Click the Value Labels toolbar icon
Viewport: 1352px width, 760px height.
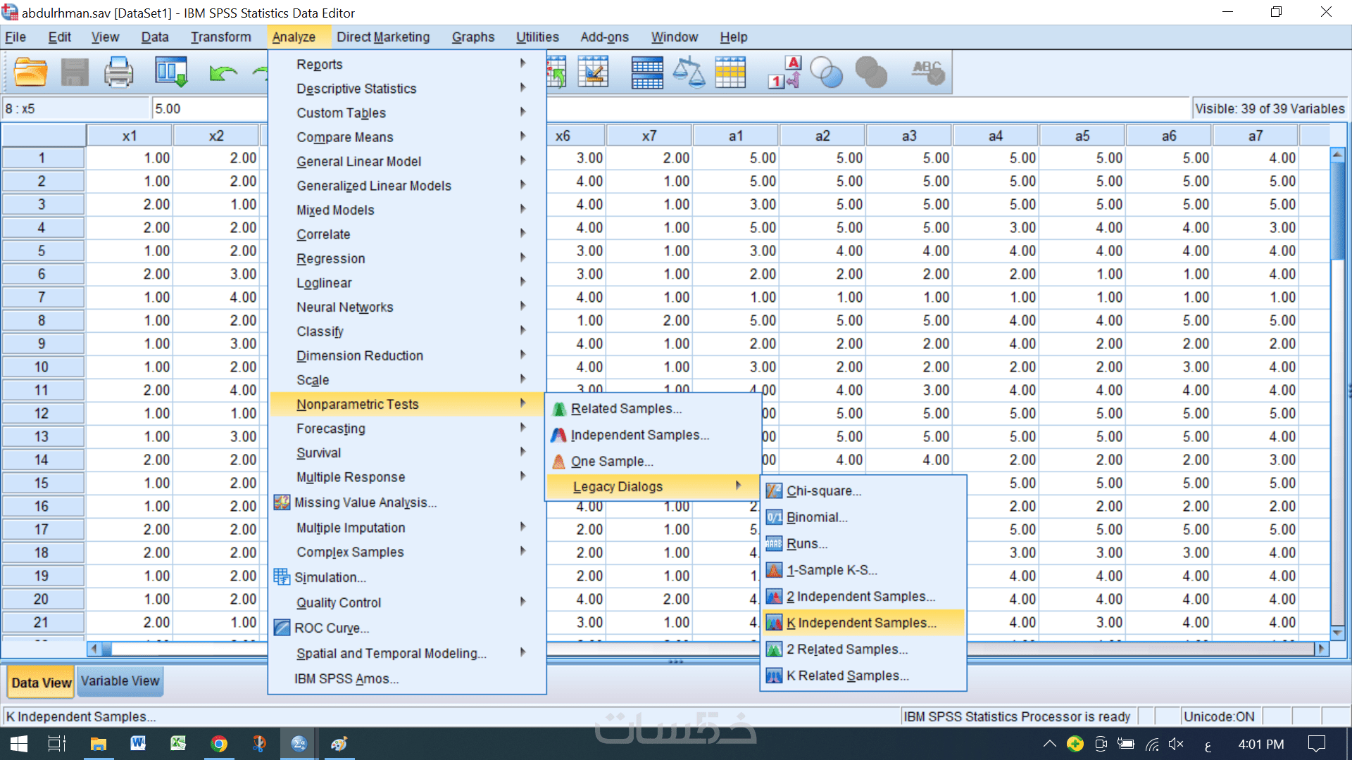pos(784,72)
